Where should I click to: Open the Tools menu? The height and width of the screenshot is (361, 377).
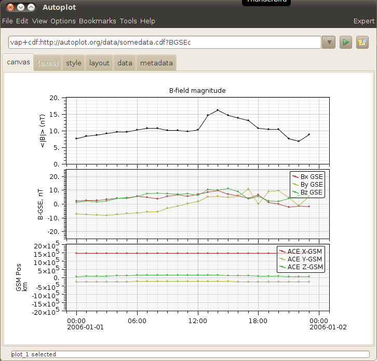click(x=128, y=21)
